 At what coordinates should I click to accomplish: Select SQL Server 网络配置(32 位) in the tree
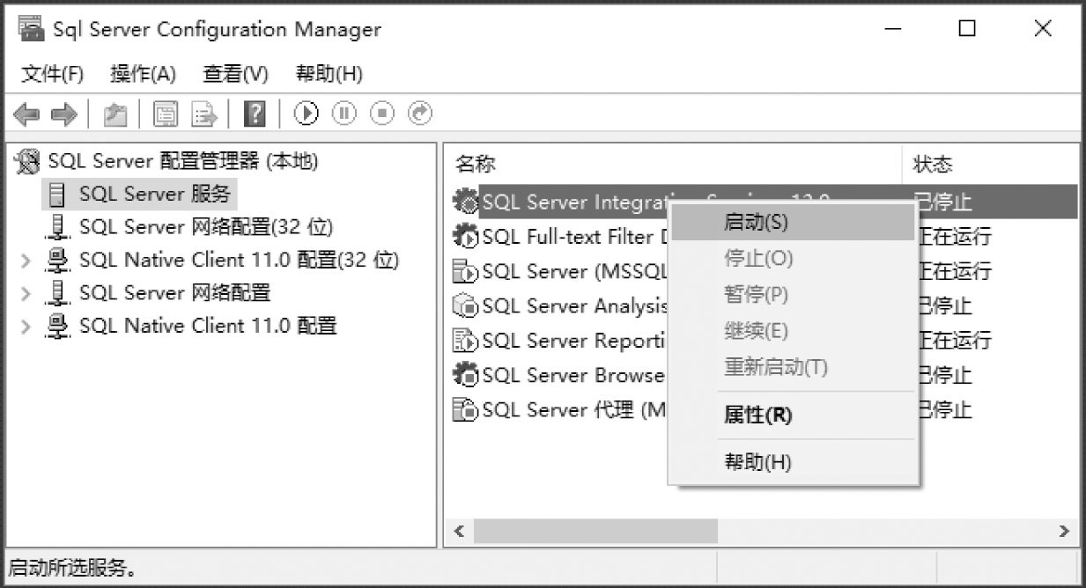[x=206, y=227]
